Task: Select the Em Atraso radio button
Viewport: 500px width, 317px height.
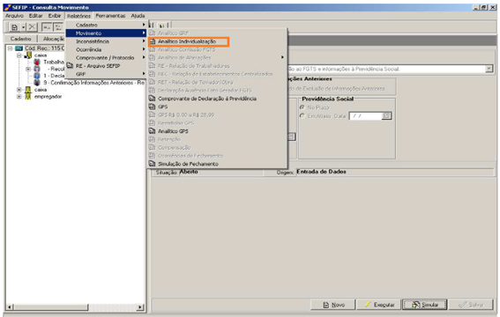Action: click(x=302, y=116)
